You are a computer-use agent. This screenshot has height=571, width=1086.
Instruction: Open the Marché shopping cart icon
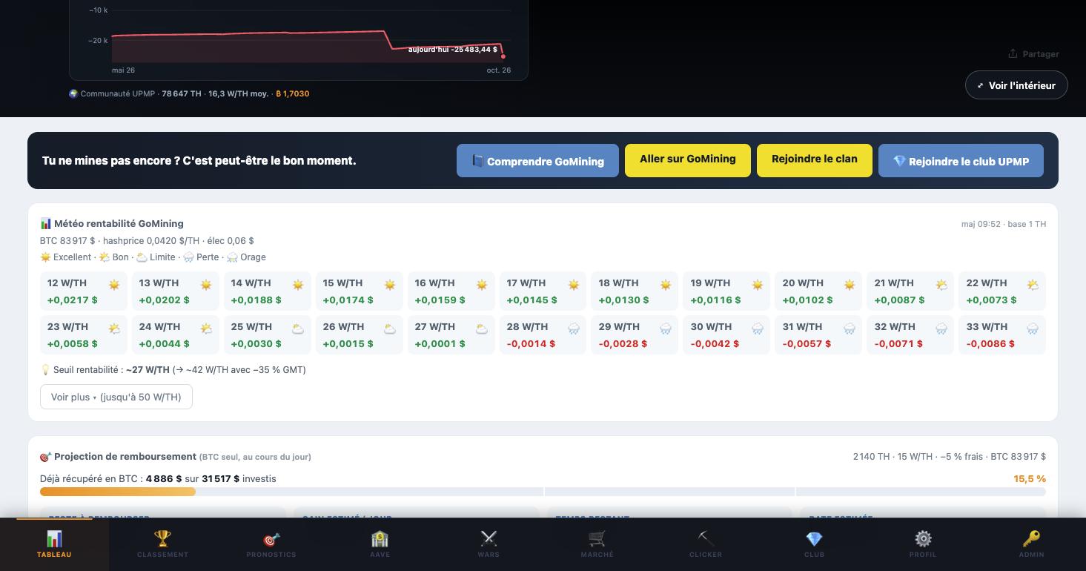pos(597,538)
